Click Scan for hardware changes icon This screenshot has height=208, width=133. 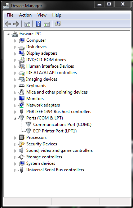58,24
